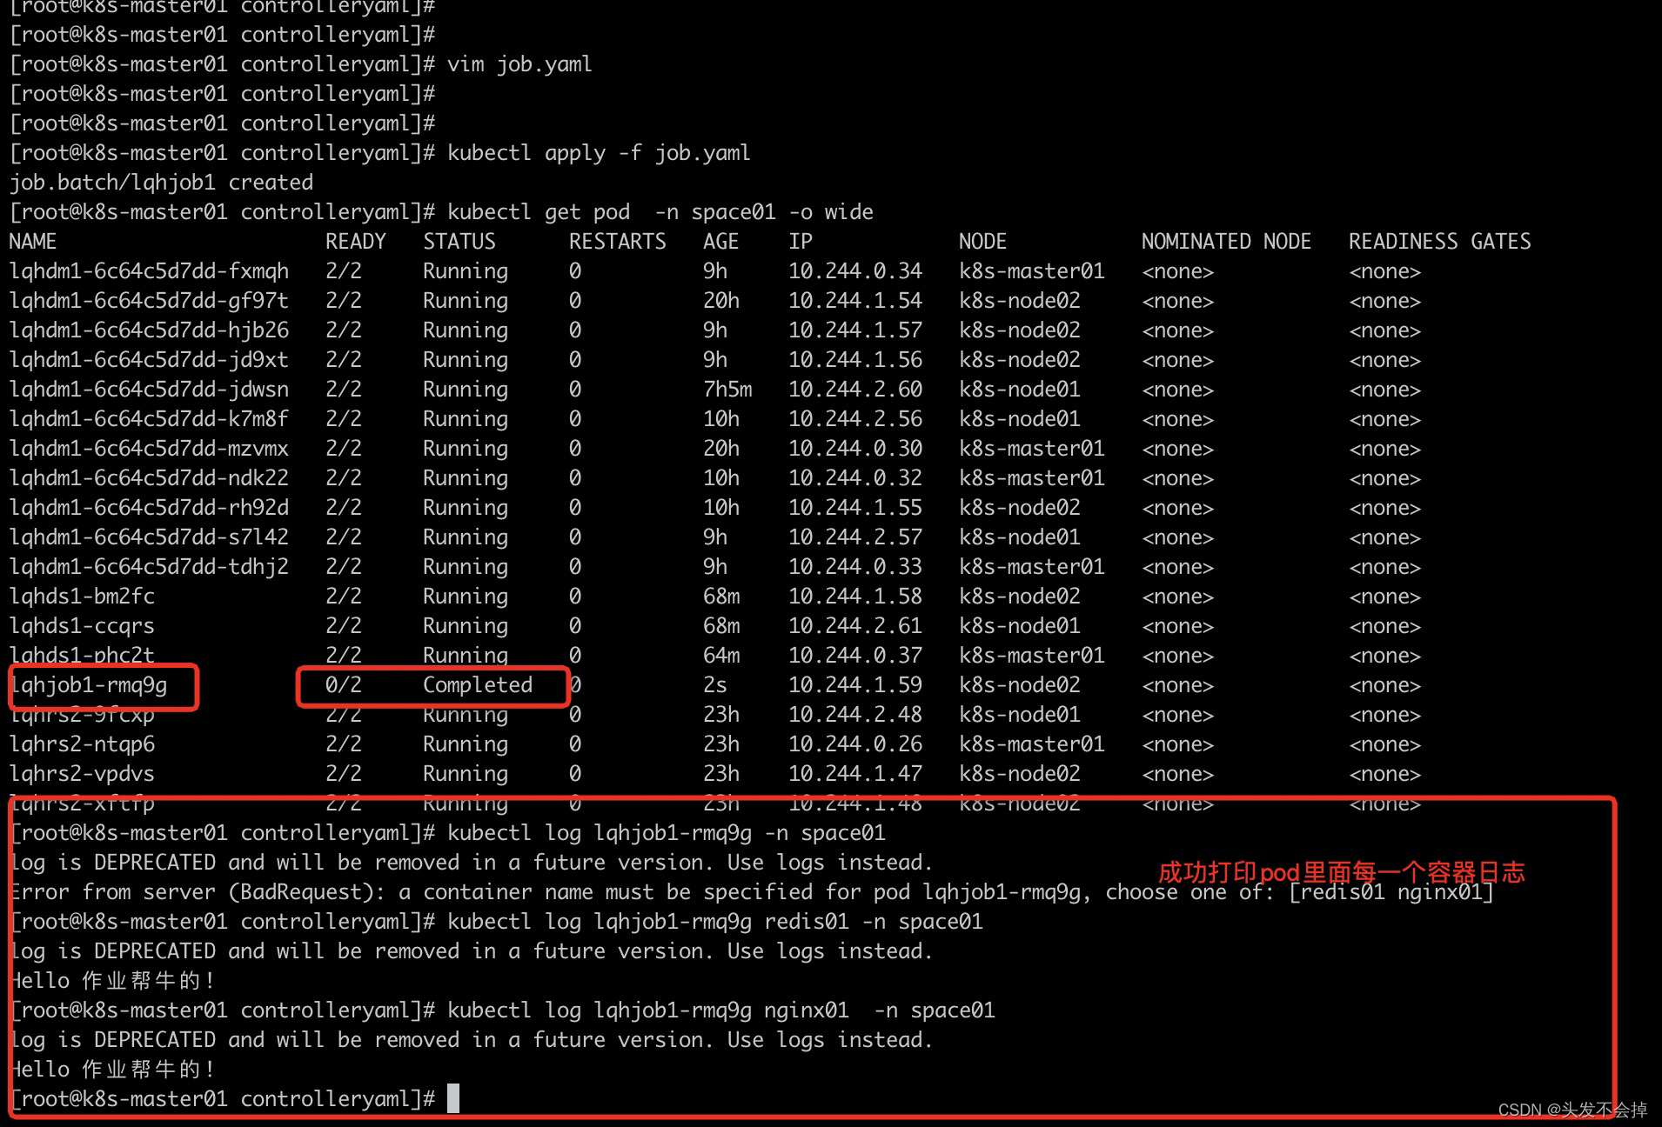Click IP address 10.244.0.30
The image size is (1662, 1127).
[x=855, y=449]
